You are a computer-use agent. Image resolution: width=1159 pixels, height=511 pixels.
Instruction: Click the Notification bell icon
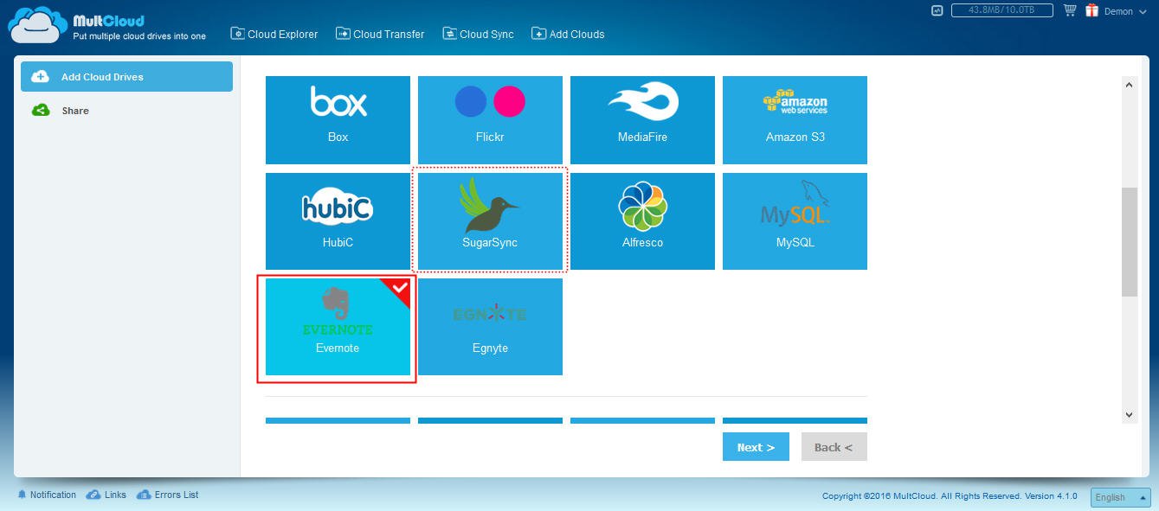[22, 495]
